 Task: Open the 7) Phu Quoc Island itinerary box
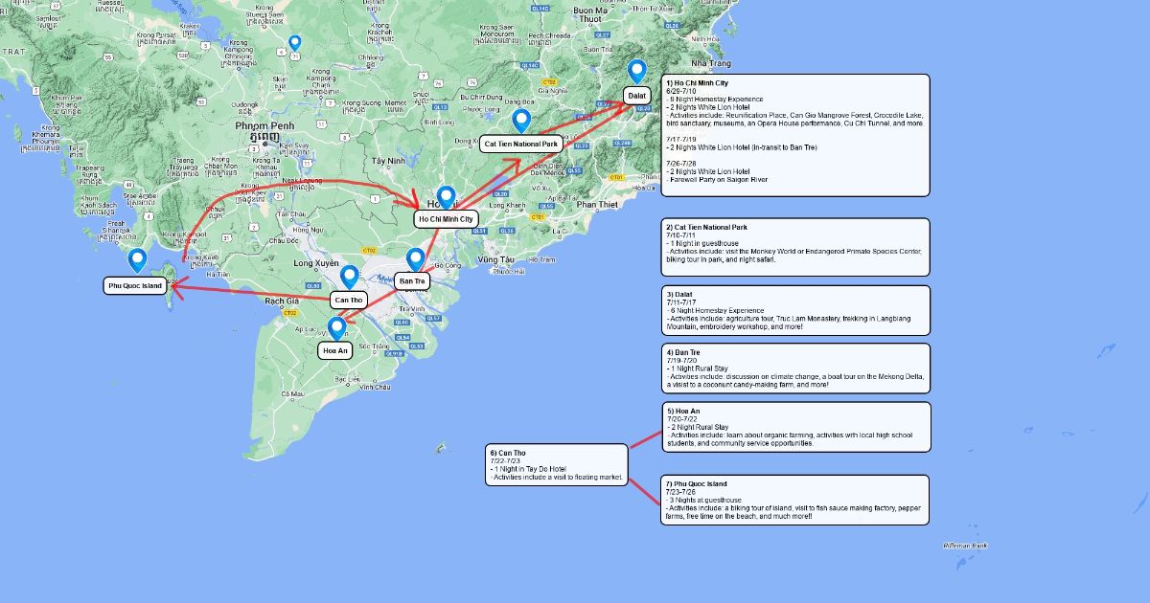(x=795, y=500)
